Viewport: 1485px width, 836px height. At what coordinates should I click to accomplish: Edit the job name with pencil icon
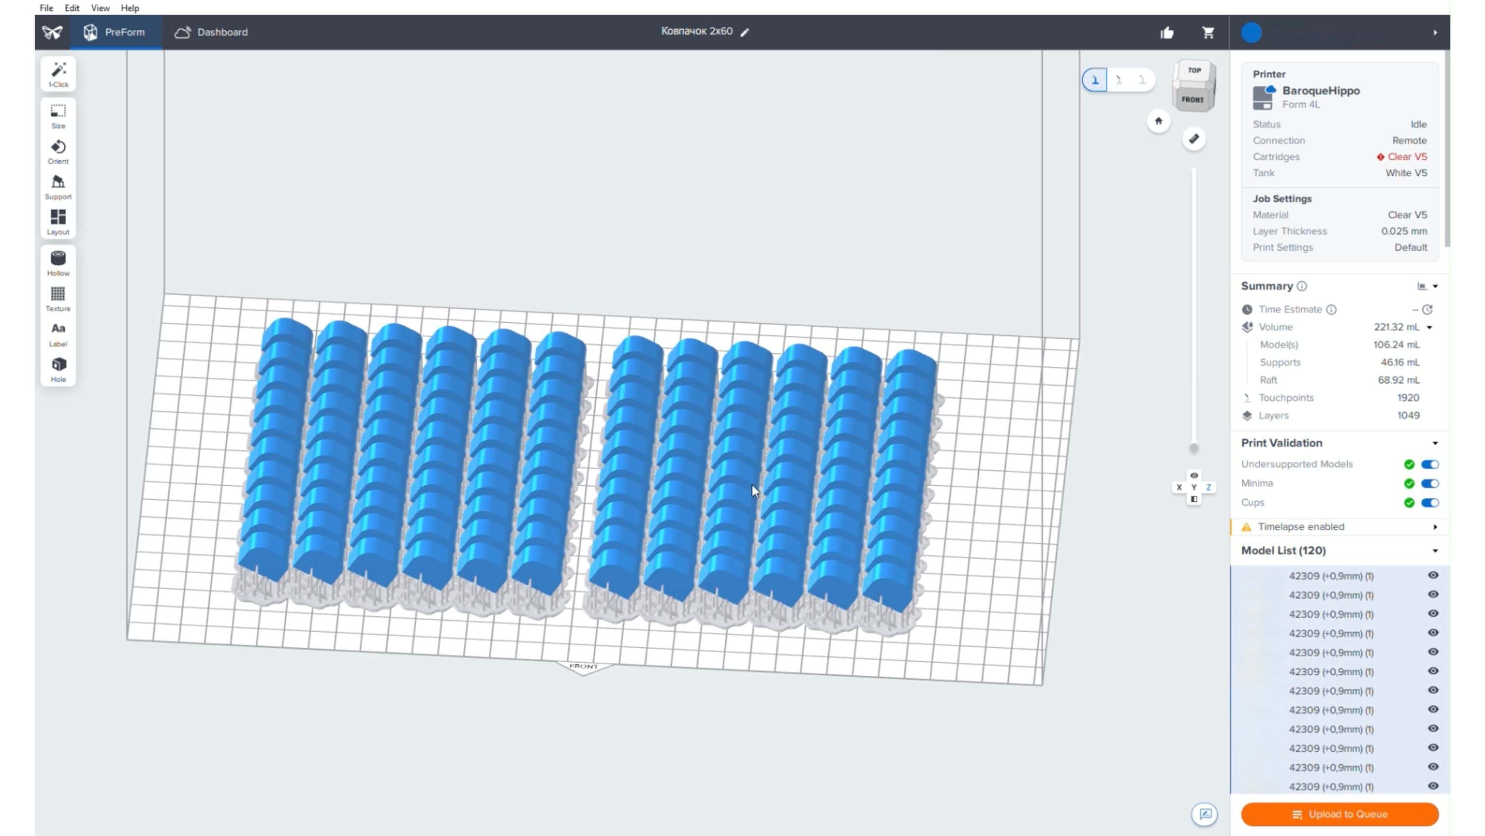tap(745, 32)
